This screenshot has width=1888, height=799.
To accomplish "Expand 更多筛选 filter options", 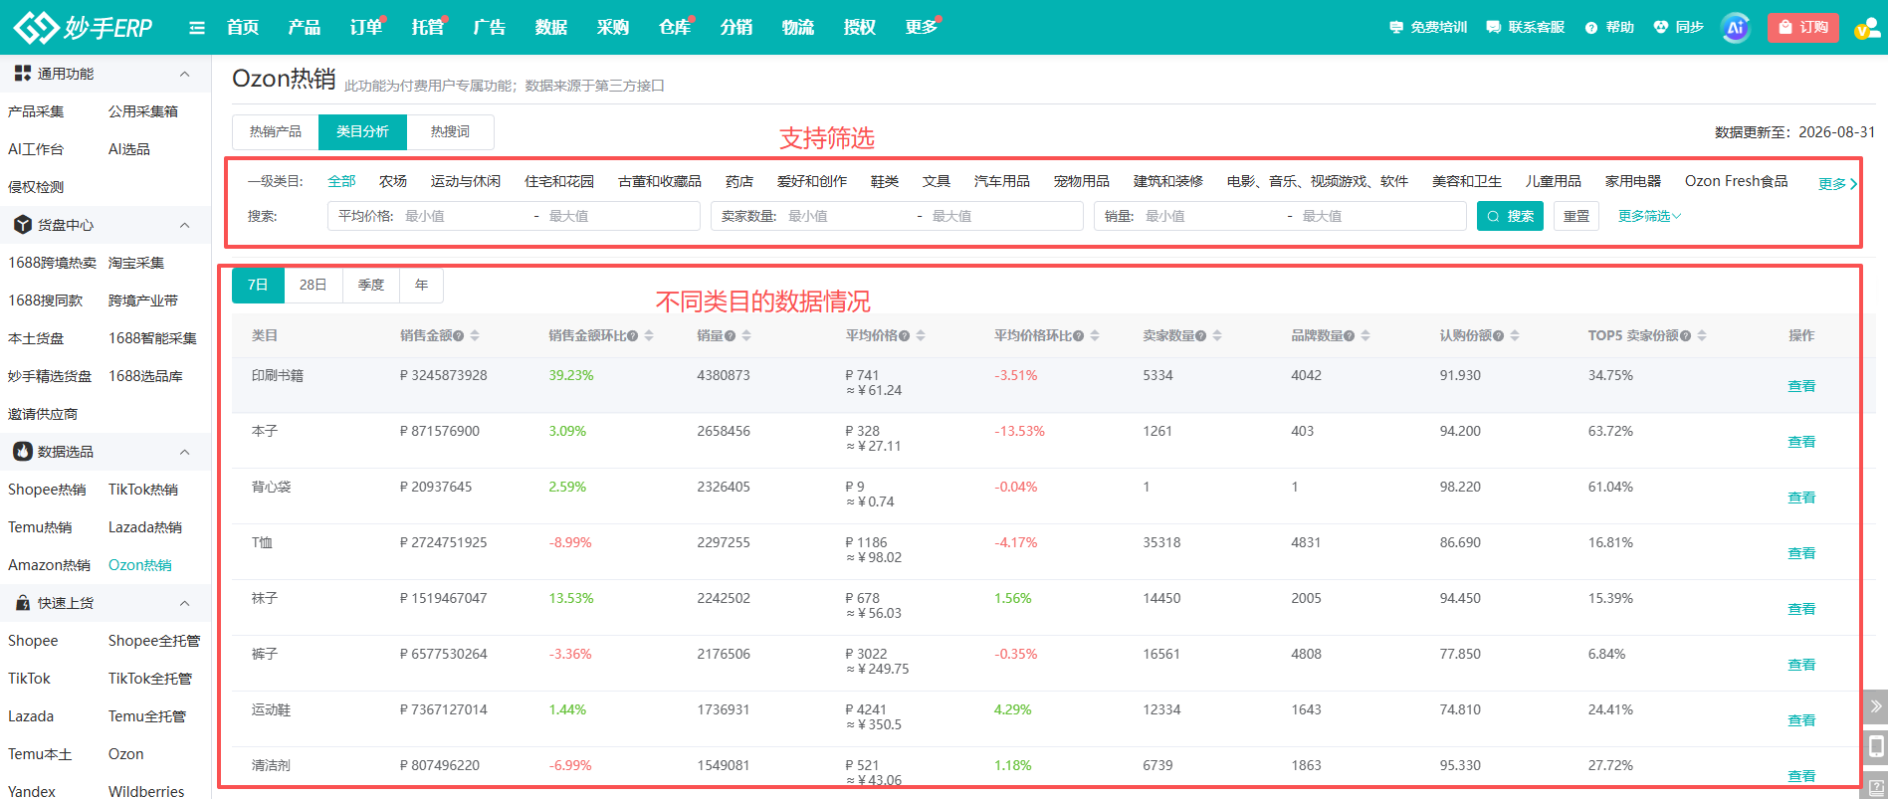I will click(1649, 216).
